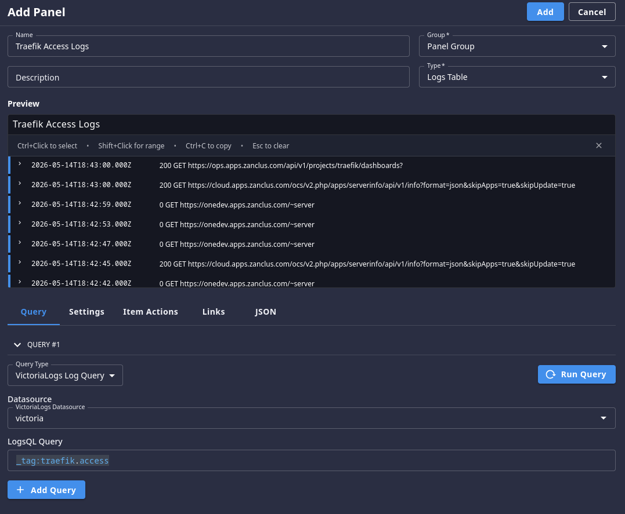Switch to the Query tab
The width and height of the screenshot is (625, 514).
tap(34, 312)
